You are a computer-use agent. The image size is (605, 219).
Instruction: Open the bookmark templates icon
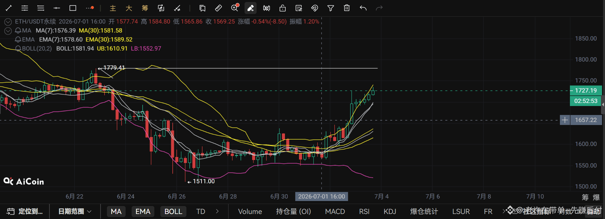click(x=202, y=8)
